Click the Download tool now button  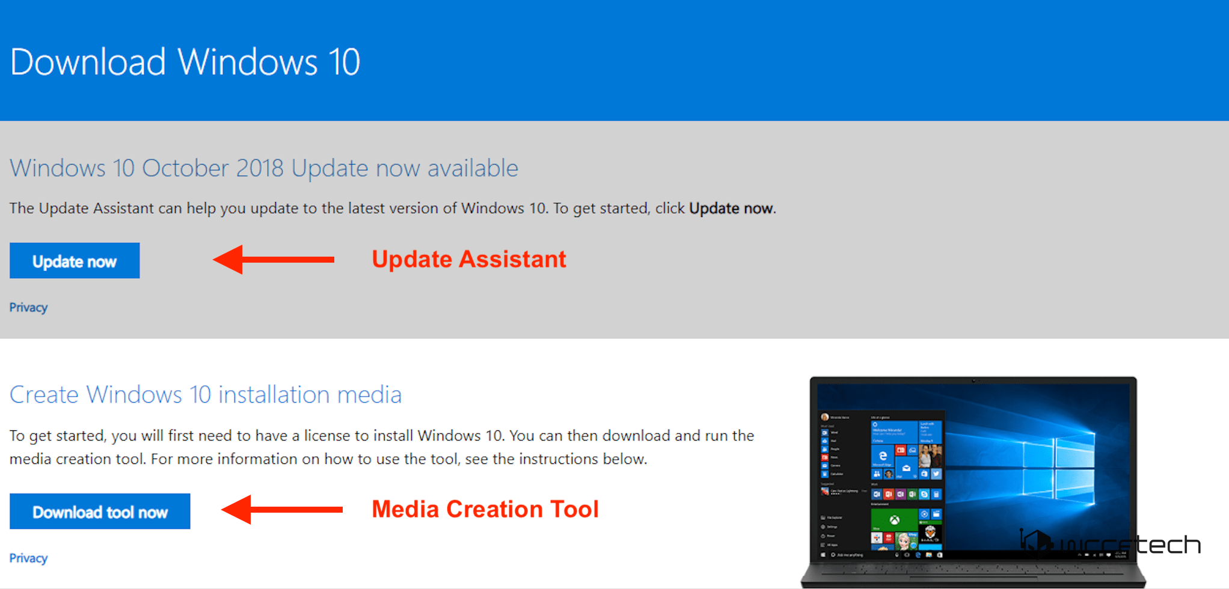(x=100, y=511)
